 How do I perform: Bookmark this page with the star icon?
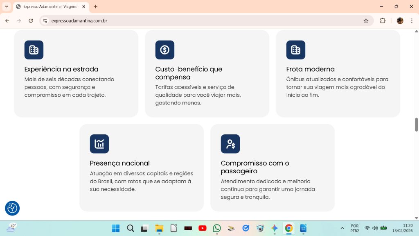coord(366,20)
